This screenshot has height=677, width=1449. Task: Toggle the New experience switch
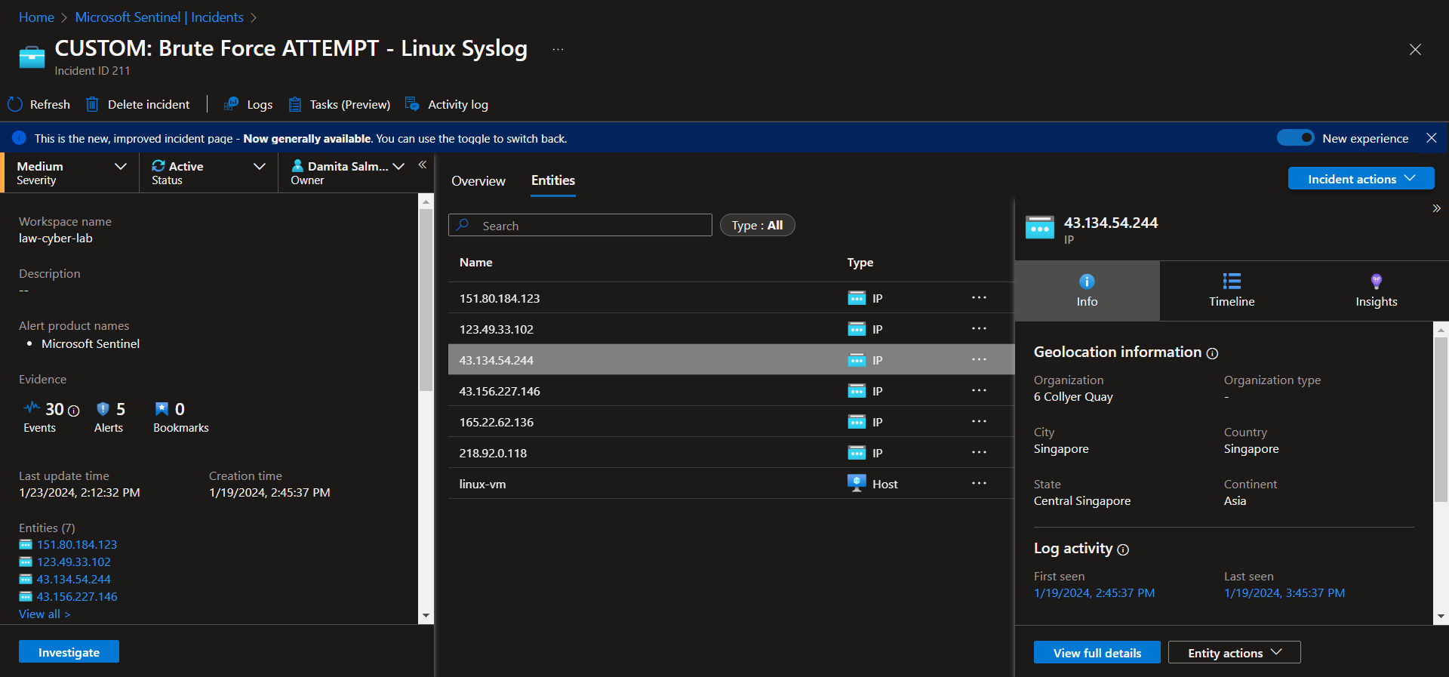click(1295, 137)
